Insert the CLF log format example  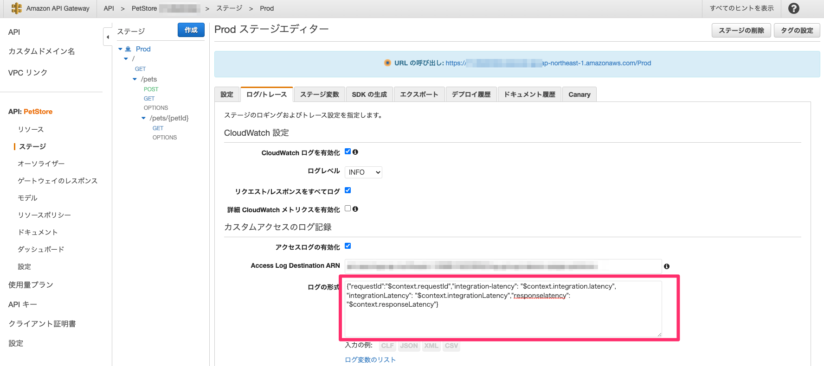click(387, 346)
